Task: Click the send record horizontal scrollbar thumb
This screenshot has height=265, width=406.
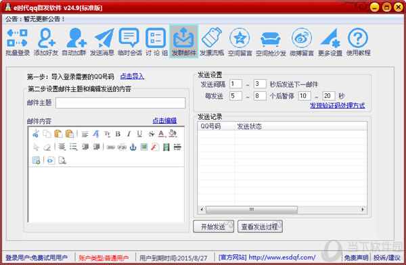Action: 252,210
